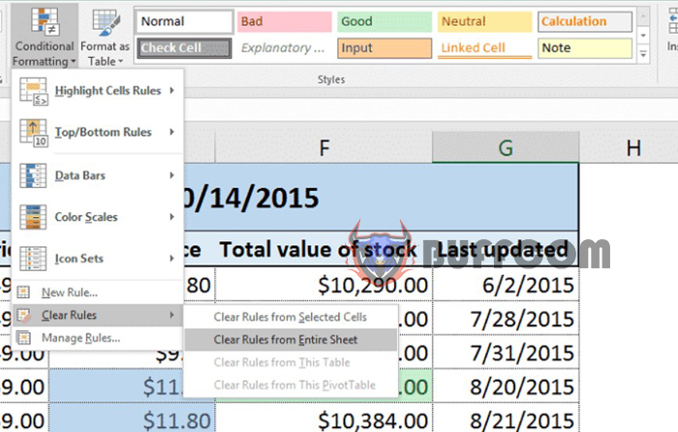Viewport: 678px width, 432px height.
Task: Expand the Icon Sets submenu arrow
Action: coord(172,259)
